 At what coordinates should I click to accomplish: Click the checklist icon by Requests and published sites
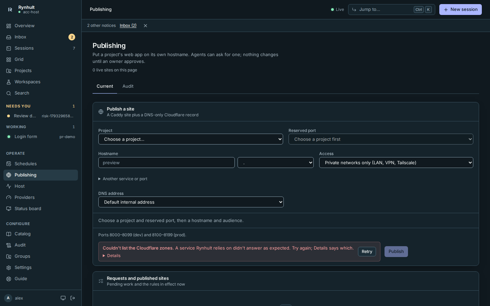[x=101, y=281]
